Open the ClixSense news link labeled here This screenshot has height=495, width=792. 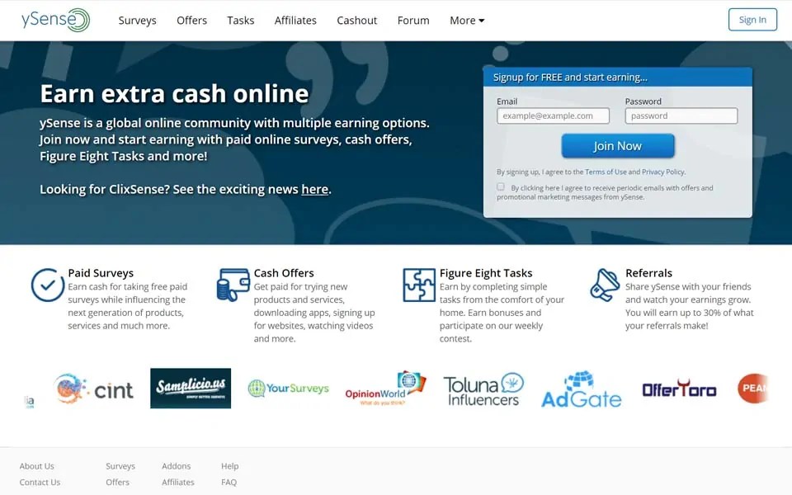tap(314, 189)
